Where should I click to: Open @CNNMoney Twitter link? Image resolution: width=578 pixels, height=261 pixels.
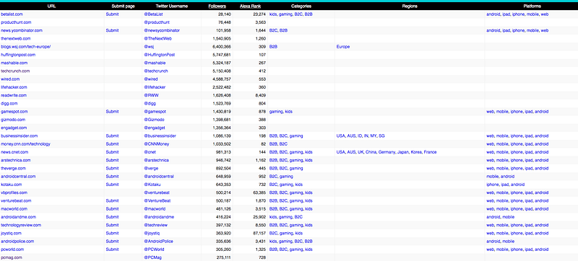click(x=156, y=143)
